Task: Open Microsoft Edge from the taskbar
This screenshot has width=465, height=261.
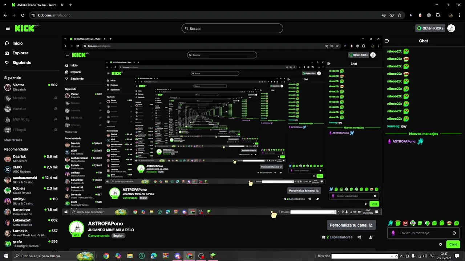Action: pyautogui.click(x=154, y=256)
